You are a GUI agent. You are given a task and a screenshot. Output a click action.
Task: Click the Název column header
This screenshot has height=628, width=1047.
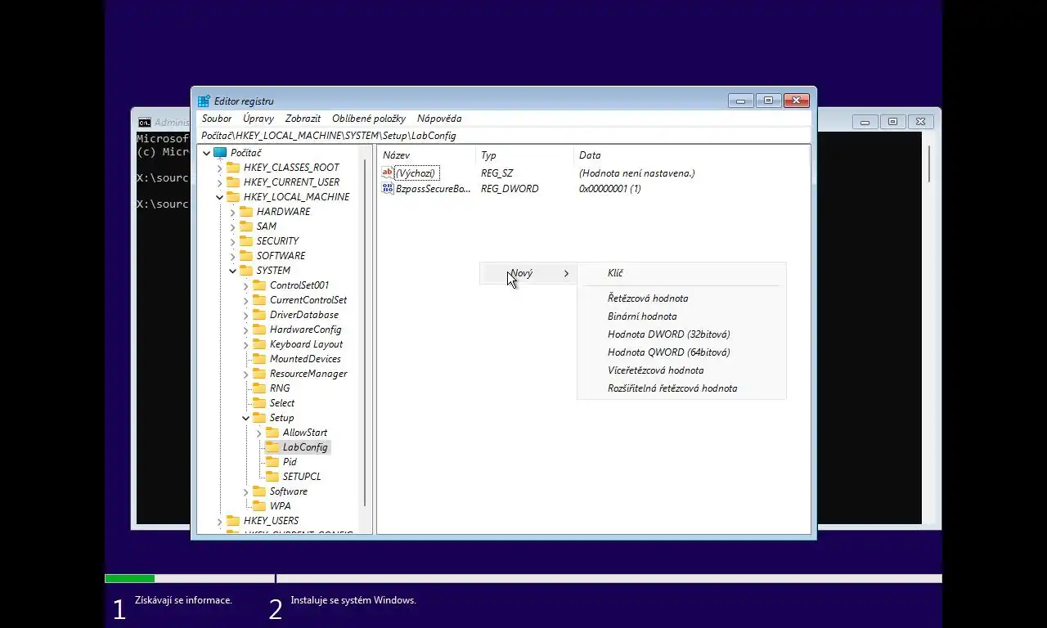[426, 155]
